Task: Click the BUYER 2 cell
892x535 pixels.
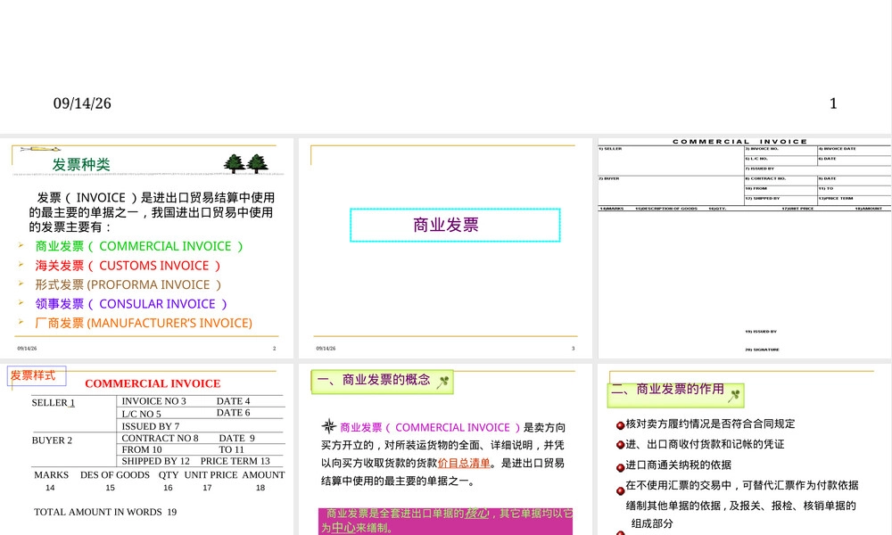Action: coord(52,440)
